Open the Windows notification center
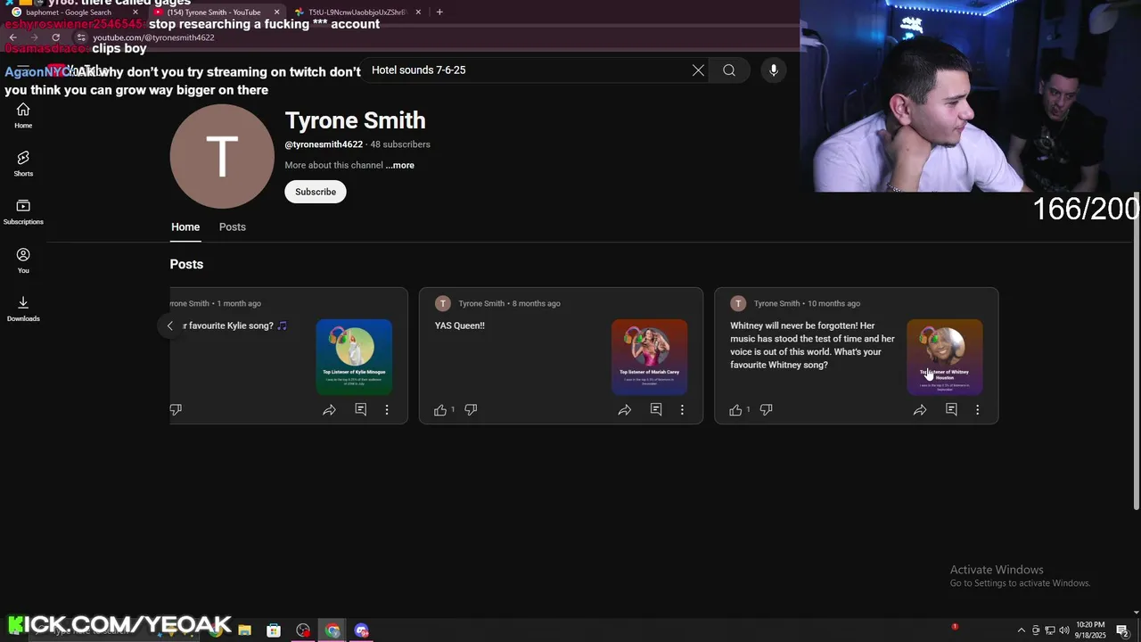Viewport: 1141px width, 642px height. point(1122,630)
